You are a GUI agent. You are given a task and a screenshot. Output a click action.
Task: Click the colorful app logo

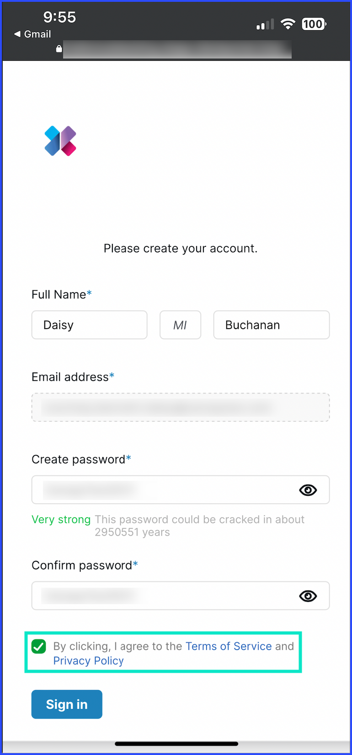point(60,141)
